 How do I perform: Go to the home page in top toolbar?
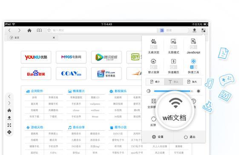coord(29,30)
